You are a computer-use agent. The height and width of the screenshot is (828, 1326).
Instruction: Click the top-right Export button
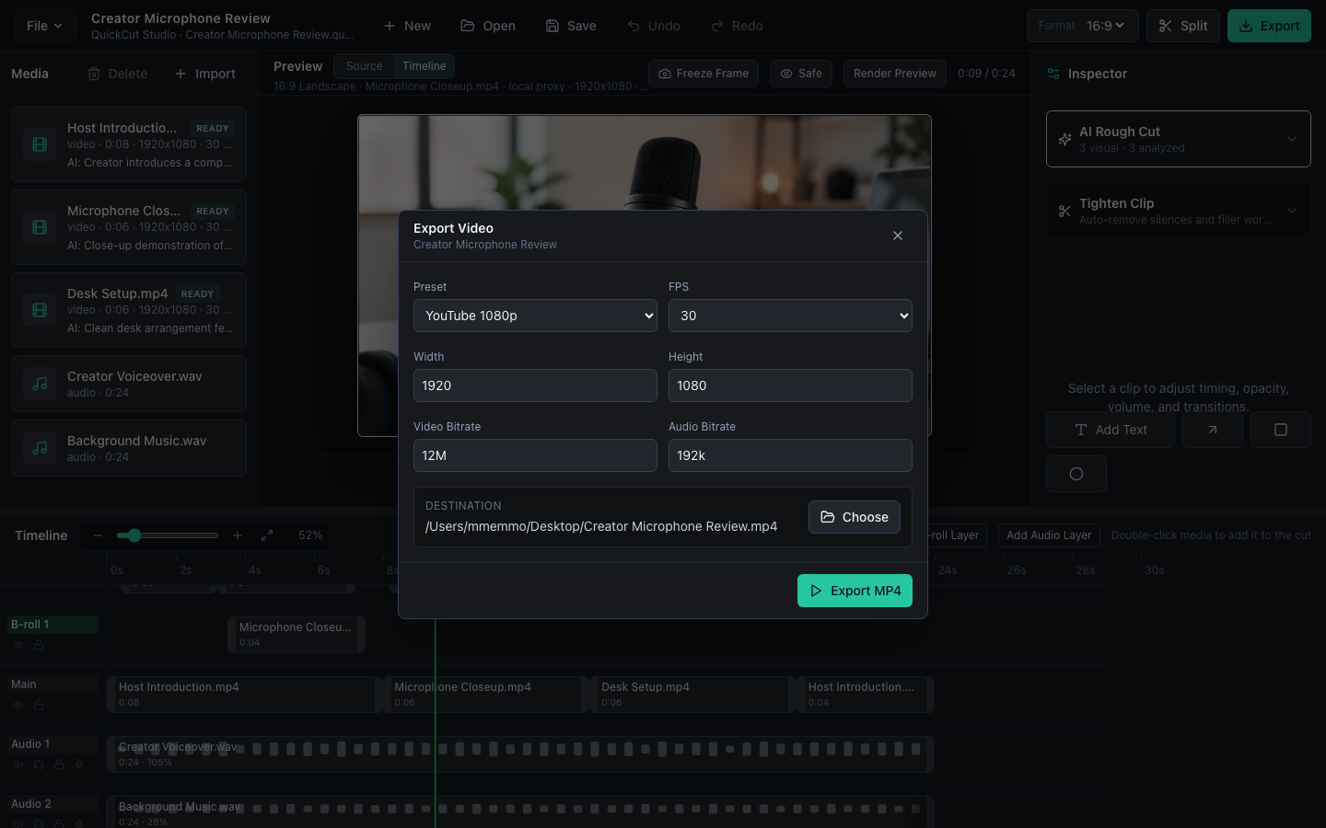[x=1269, y=26]
